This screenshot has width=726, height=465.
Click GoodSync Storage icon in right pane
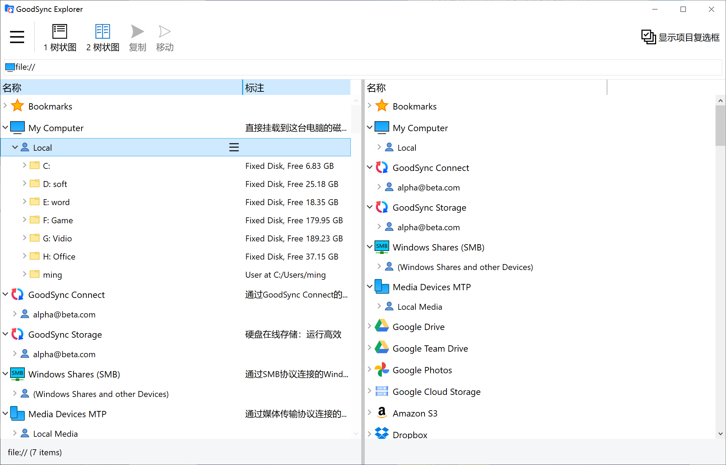382,207
